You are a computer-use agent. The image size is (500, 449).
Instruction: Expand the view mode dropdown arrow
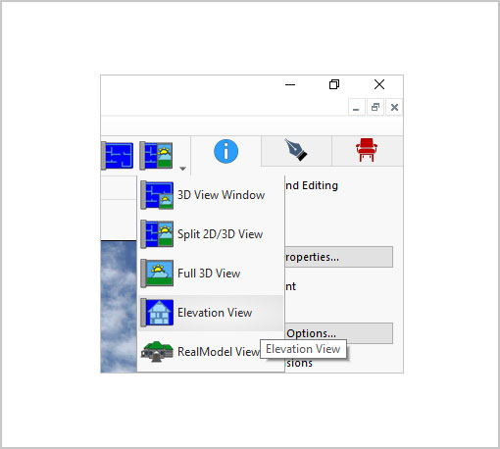[182, 169]
